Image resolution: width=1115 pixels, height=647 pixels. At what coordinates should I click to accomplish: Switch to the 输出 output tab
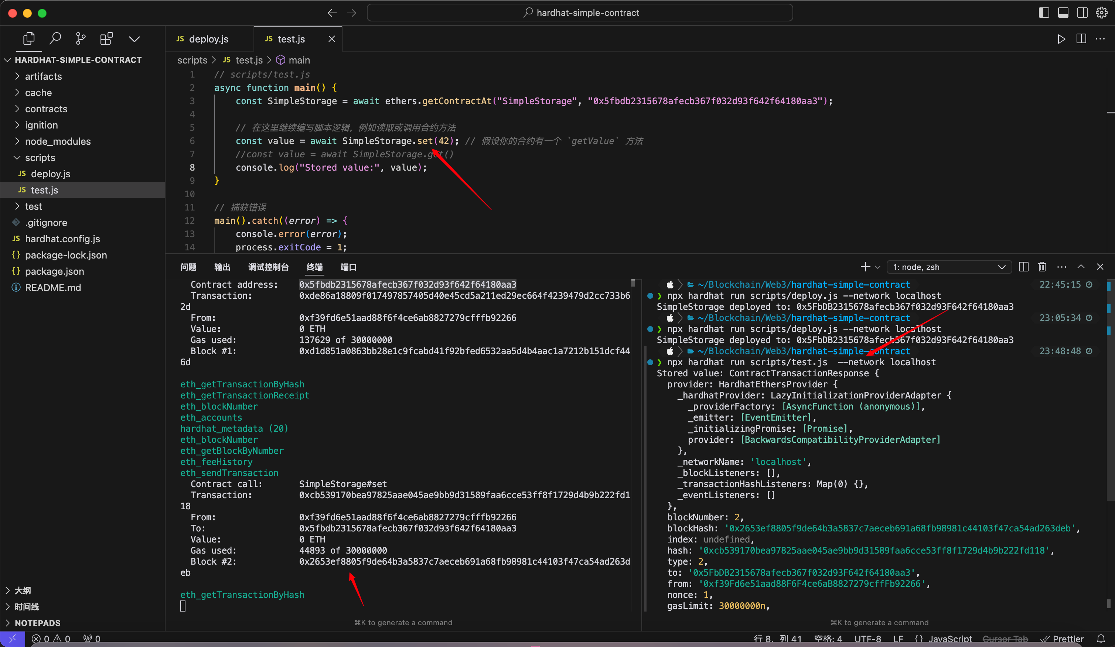(222, 267)
